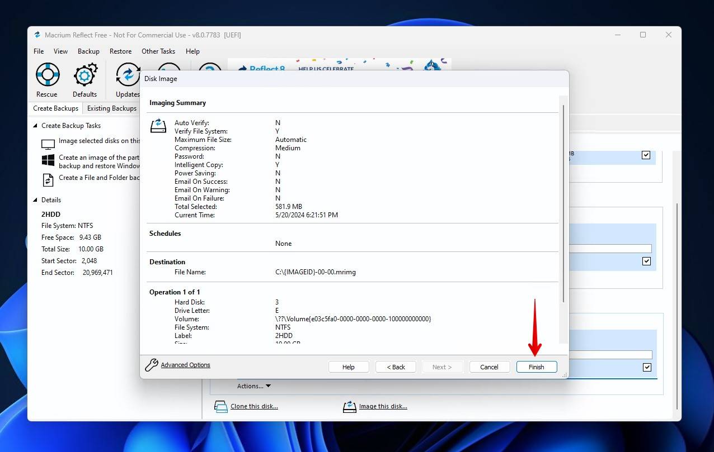
Task: Switch to the Create Backups tab
Action: (55, 108)
